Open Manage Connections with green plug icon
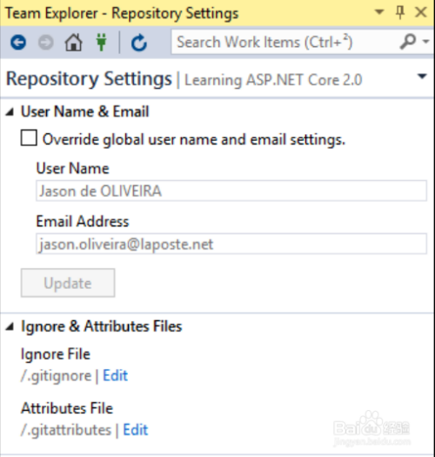The height and width of the screenshot is (457, 435). 101,43
